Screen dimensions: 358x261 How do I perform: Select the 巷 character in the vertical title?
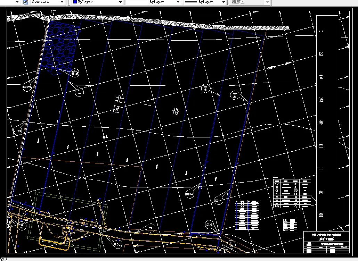(x=321, y=77)
